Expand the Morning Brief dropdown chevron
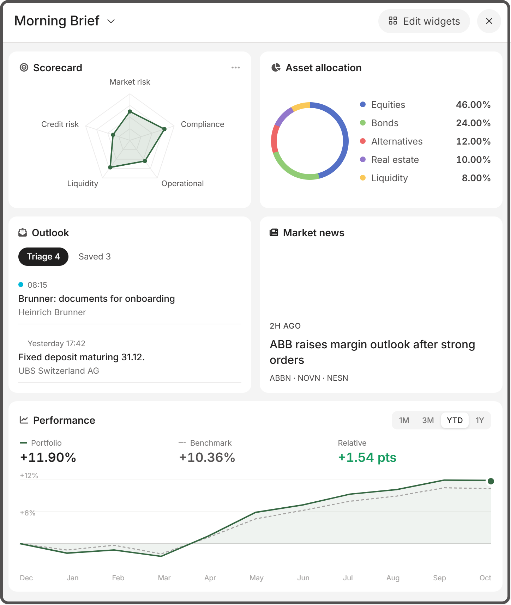Screen dimensions: 511x605 click(x=111, y=21)
